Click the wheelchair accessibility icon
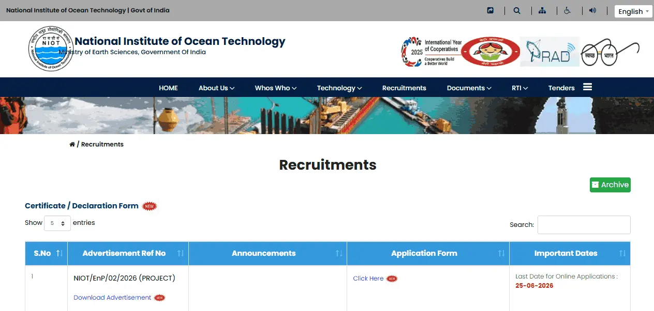Image resolution: width=654 pixels, height=311 pixels. point(568,10)
